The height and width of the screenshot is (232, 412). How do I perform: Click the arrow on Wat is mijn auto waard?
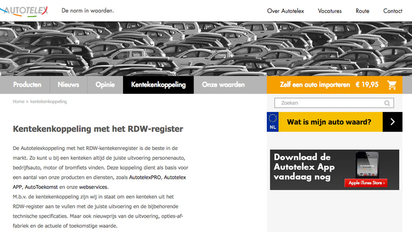(x=392, y=122)
